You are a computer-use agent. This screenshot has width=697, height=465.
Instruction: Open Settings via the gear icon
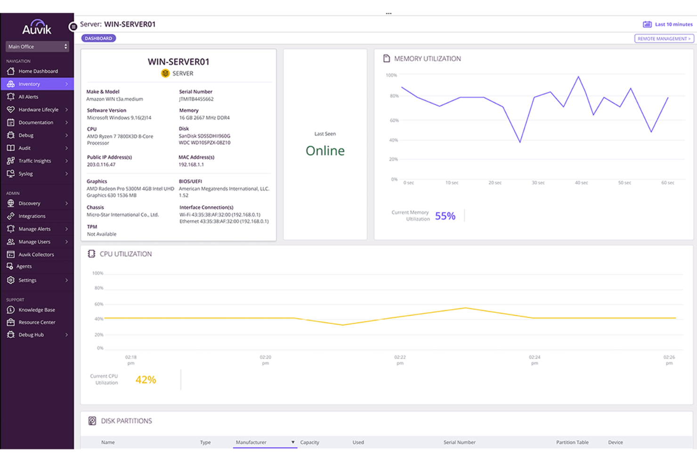coord(10,280)
